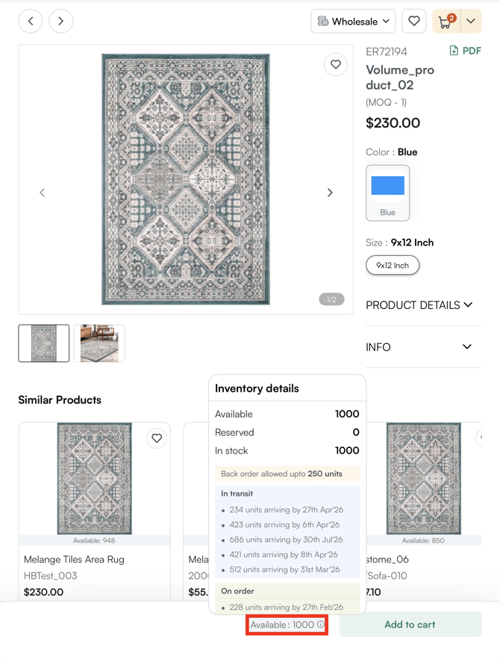Go back with the left arrow button
Screen dimensions: 500x662
pyautogui.click(x=31, y=22)
